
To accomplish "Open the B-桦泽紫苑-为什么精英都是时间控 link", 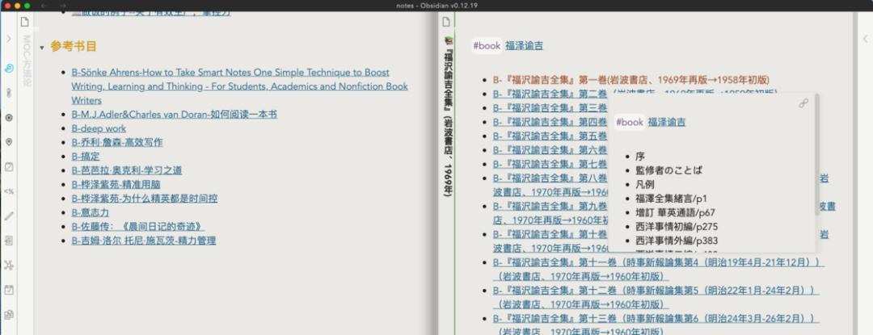I will 144,199.
